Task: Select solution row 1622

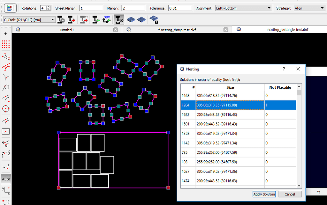Action: [238, 114]
